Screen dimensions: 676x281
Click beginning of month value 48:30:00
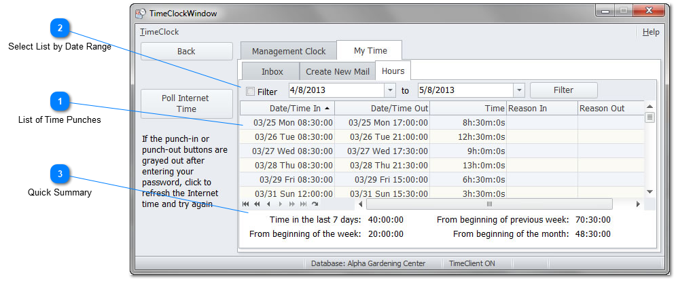593,234
